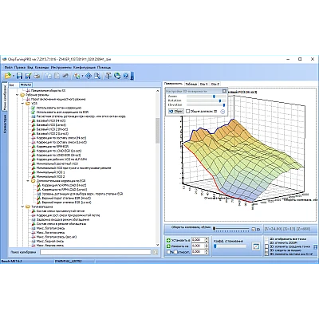Collapse the Топливоподача tree node
The image size is (319, 319).
click(x=22, y=207)
